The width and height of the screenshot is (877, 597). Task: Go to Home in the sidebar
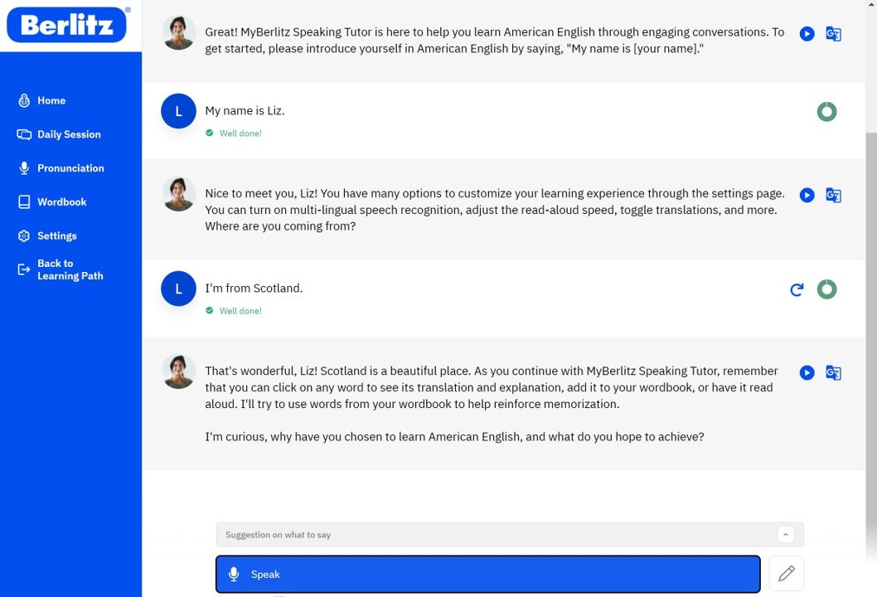51,100
